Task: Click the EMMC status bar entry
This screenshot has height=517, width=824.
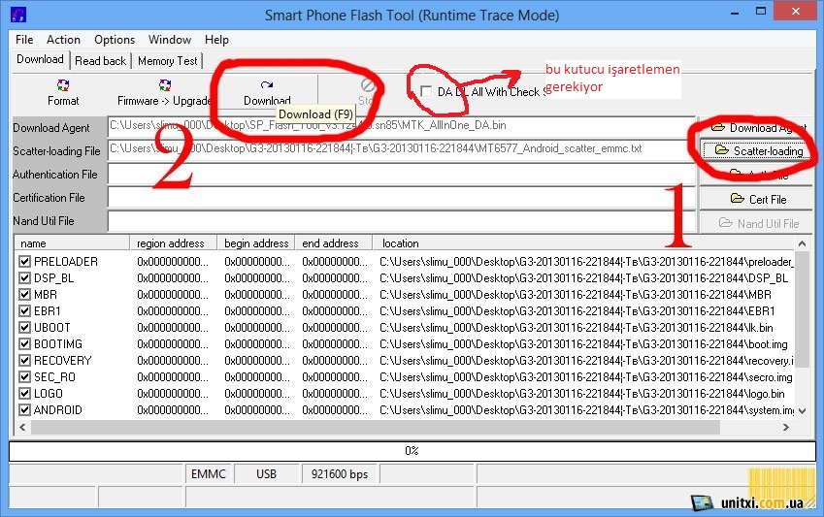Action: click(x=208, y=474)
